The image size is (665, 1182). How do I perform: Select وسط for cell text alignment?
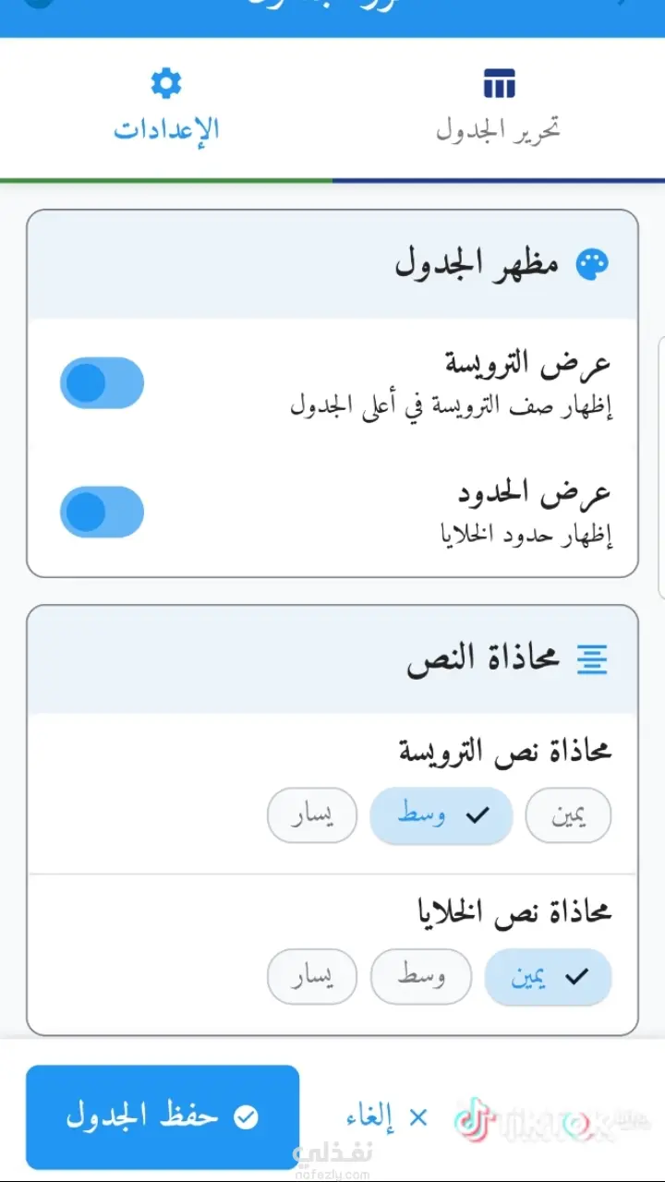(421, 976)
